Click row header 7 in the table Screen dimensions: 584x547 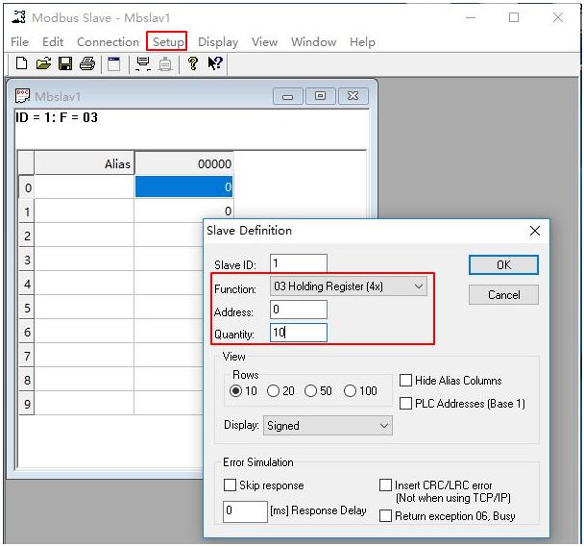[x=27, y=356]
